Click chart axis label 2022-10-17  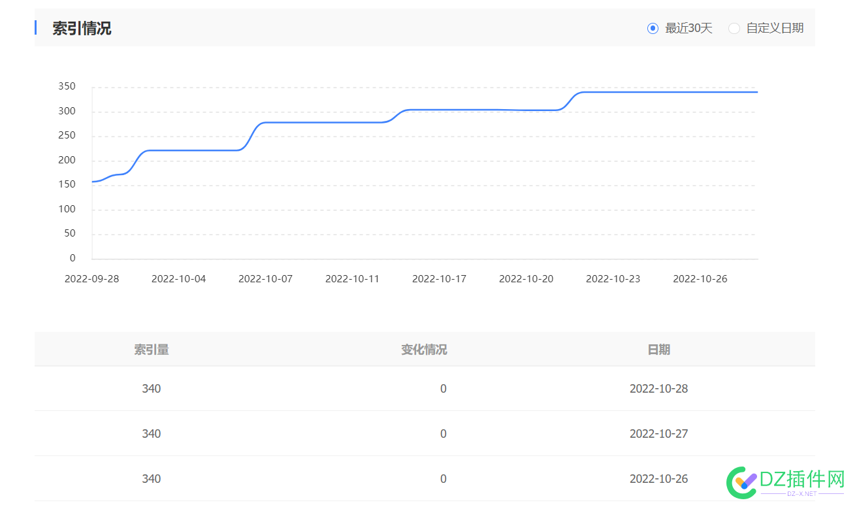[x=439, y=279]
